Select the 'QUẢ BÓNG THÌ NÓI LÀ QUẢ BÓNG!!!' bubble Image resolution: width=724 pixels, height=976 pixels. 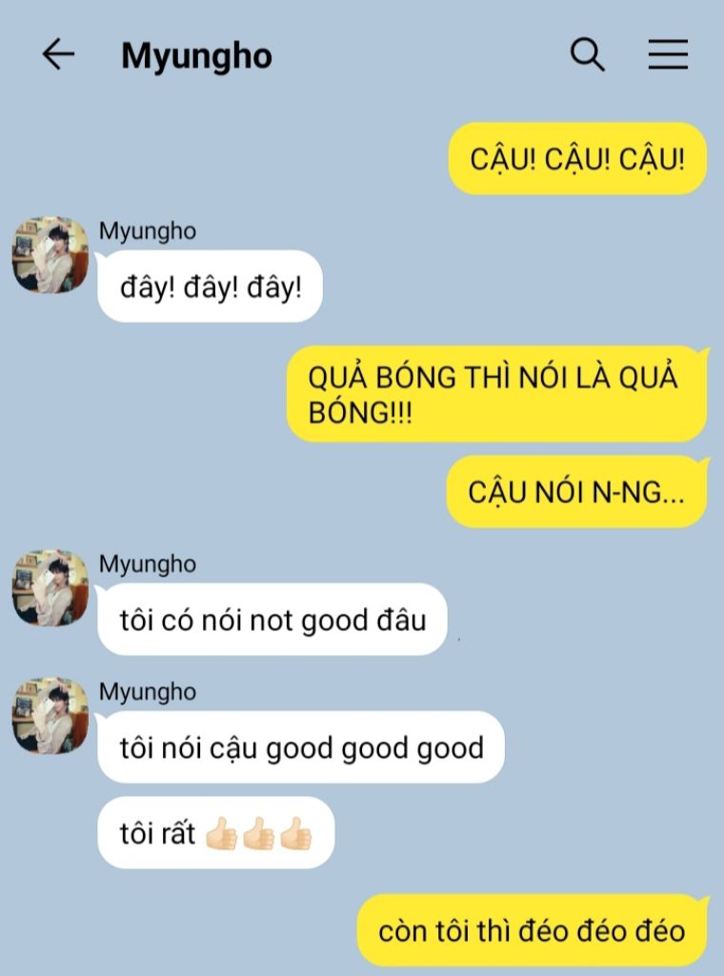click(497, 394)
